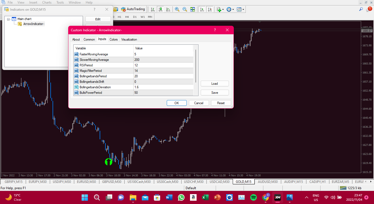Switch chart to bar chart mode
This screenshot has height=204, width=374.
click(153, 9)
